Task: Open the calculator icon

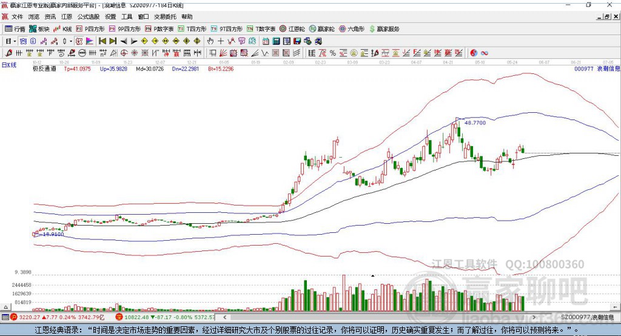Action: click(x=277, y=41)
